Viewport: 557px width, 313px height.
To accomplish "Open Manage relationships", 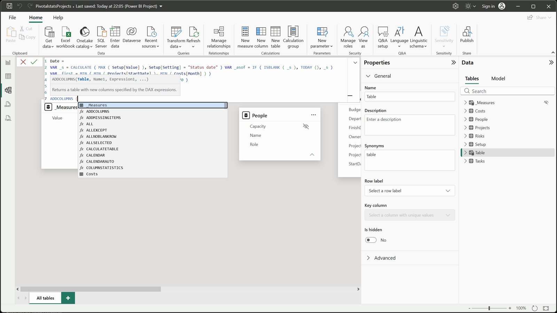I will [x=219, y=37].
